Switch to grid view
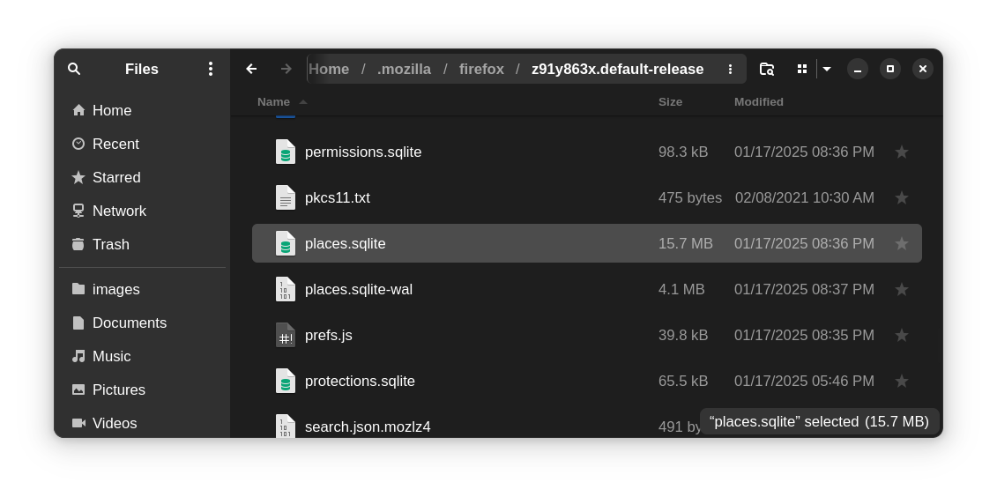Screen dimensions: 997x497 pyautogui.click(x=802, y=69)
